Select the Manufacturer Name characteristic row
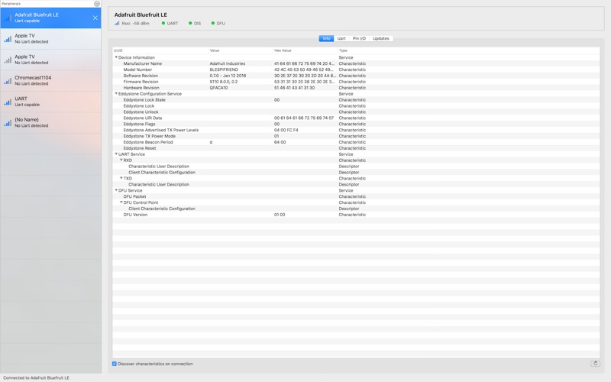 tap(143, 63)
